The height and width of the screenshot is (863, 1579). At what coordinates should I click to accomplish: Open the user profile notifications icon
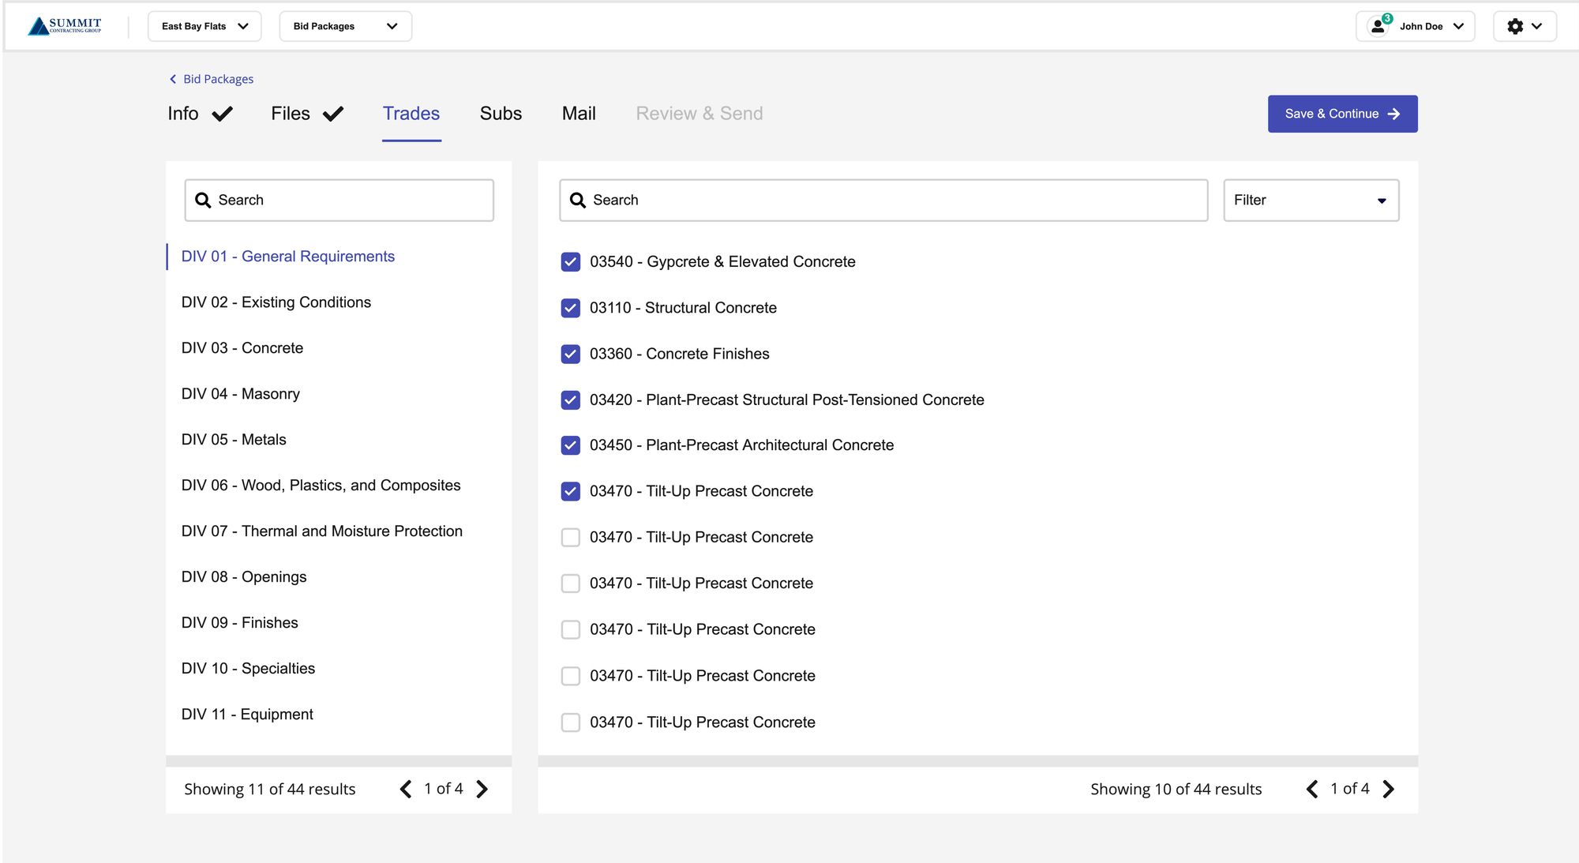coord(1378,26)
